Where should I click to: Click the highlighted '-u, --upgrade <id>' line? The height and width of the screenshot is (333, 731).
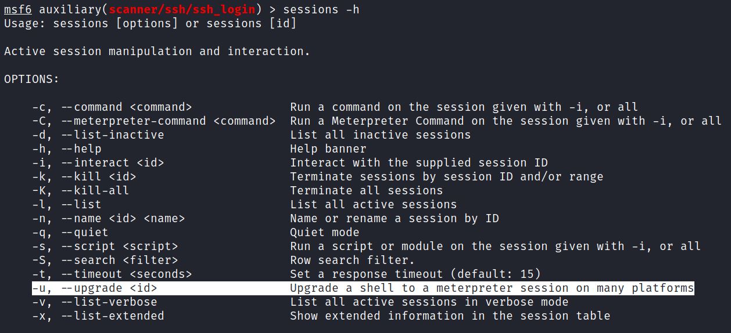[x=363, y=288]
